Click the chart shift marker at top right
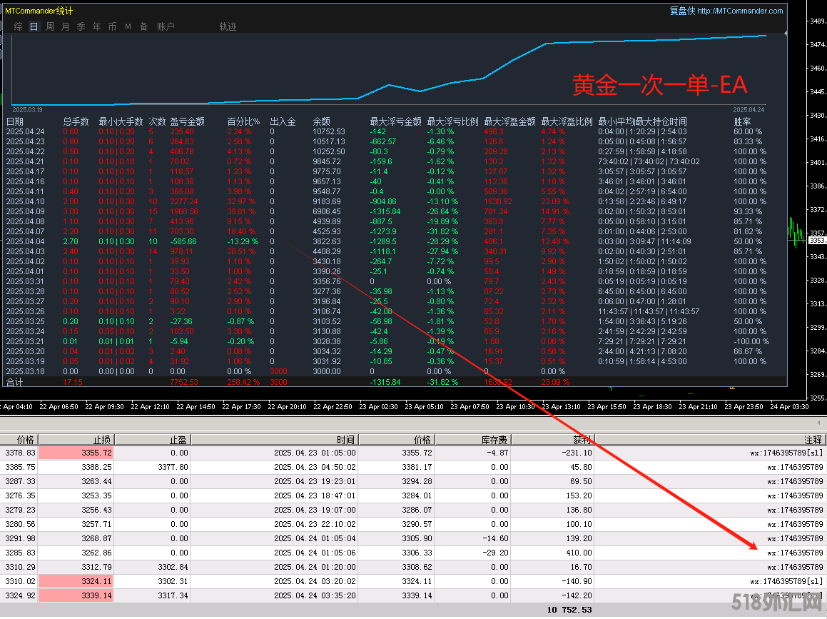 click(x=786, y=34)
